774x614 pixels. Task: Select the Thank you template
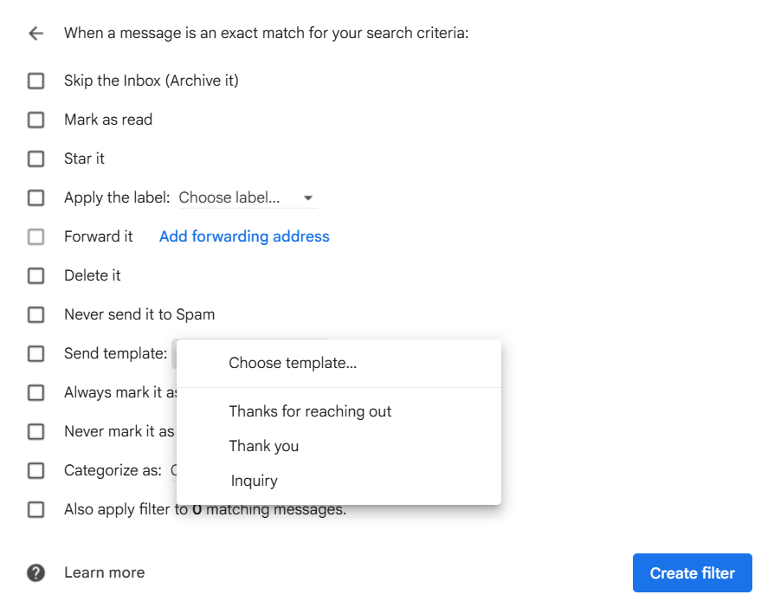264,446
